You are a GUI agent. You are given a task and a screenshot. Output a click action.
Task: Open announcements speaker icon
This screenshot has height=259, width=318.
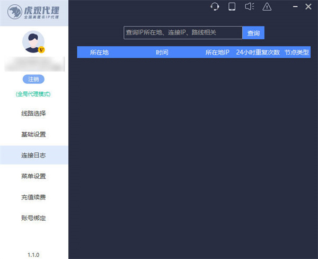click(x=250, y=6)
